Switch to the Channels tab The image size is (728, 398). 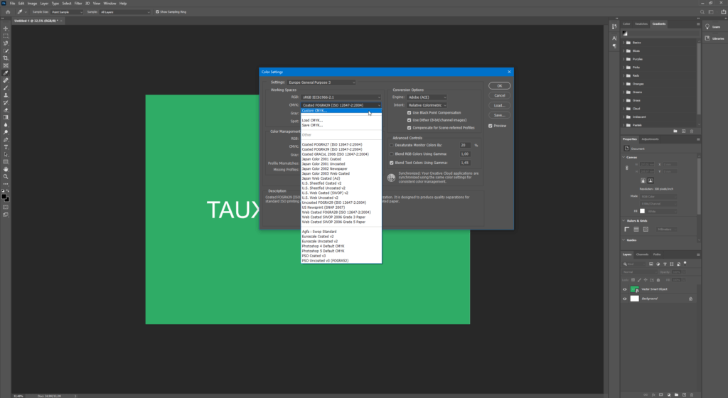coord(642,254)
